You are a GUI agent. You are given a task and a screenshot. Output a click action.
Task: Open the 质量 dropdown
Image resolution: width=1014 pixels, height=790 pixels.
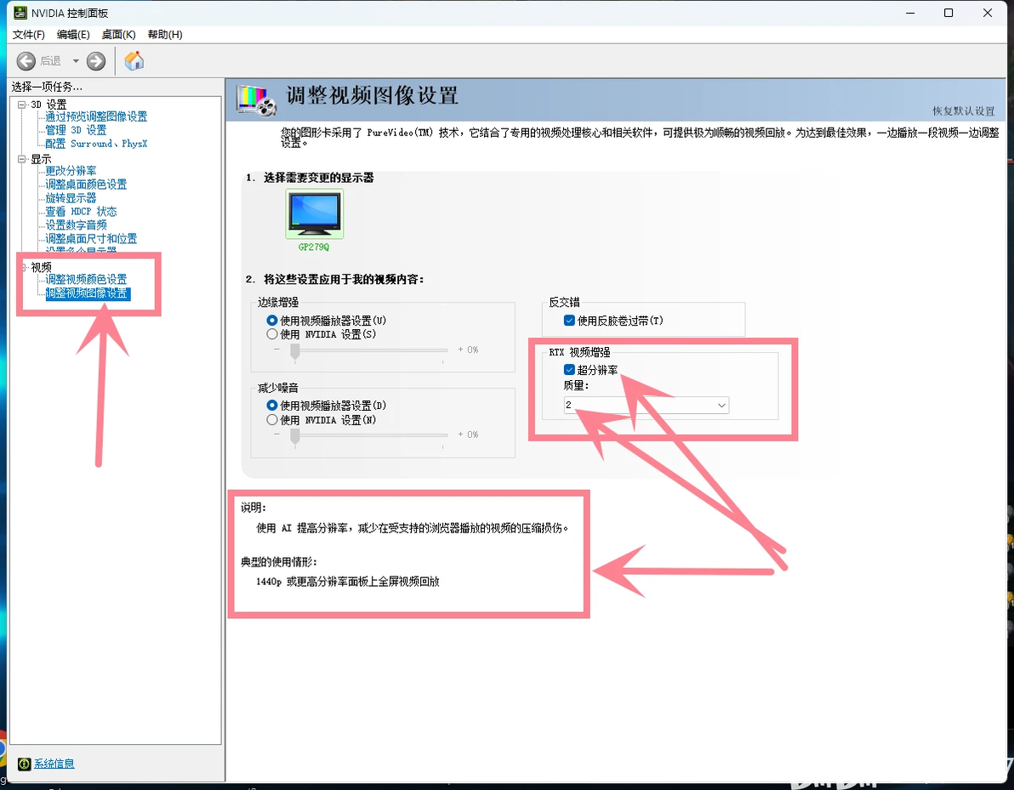pos(646,406)
